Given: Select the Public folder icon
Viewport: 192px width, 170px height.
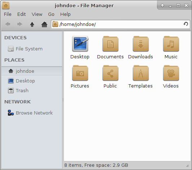Looking at the screenshot, I should (x=110, y=73).
